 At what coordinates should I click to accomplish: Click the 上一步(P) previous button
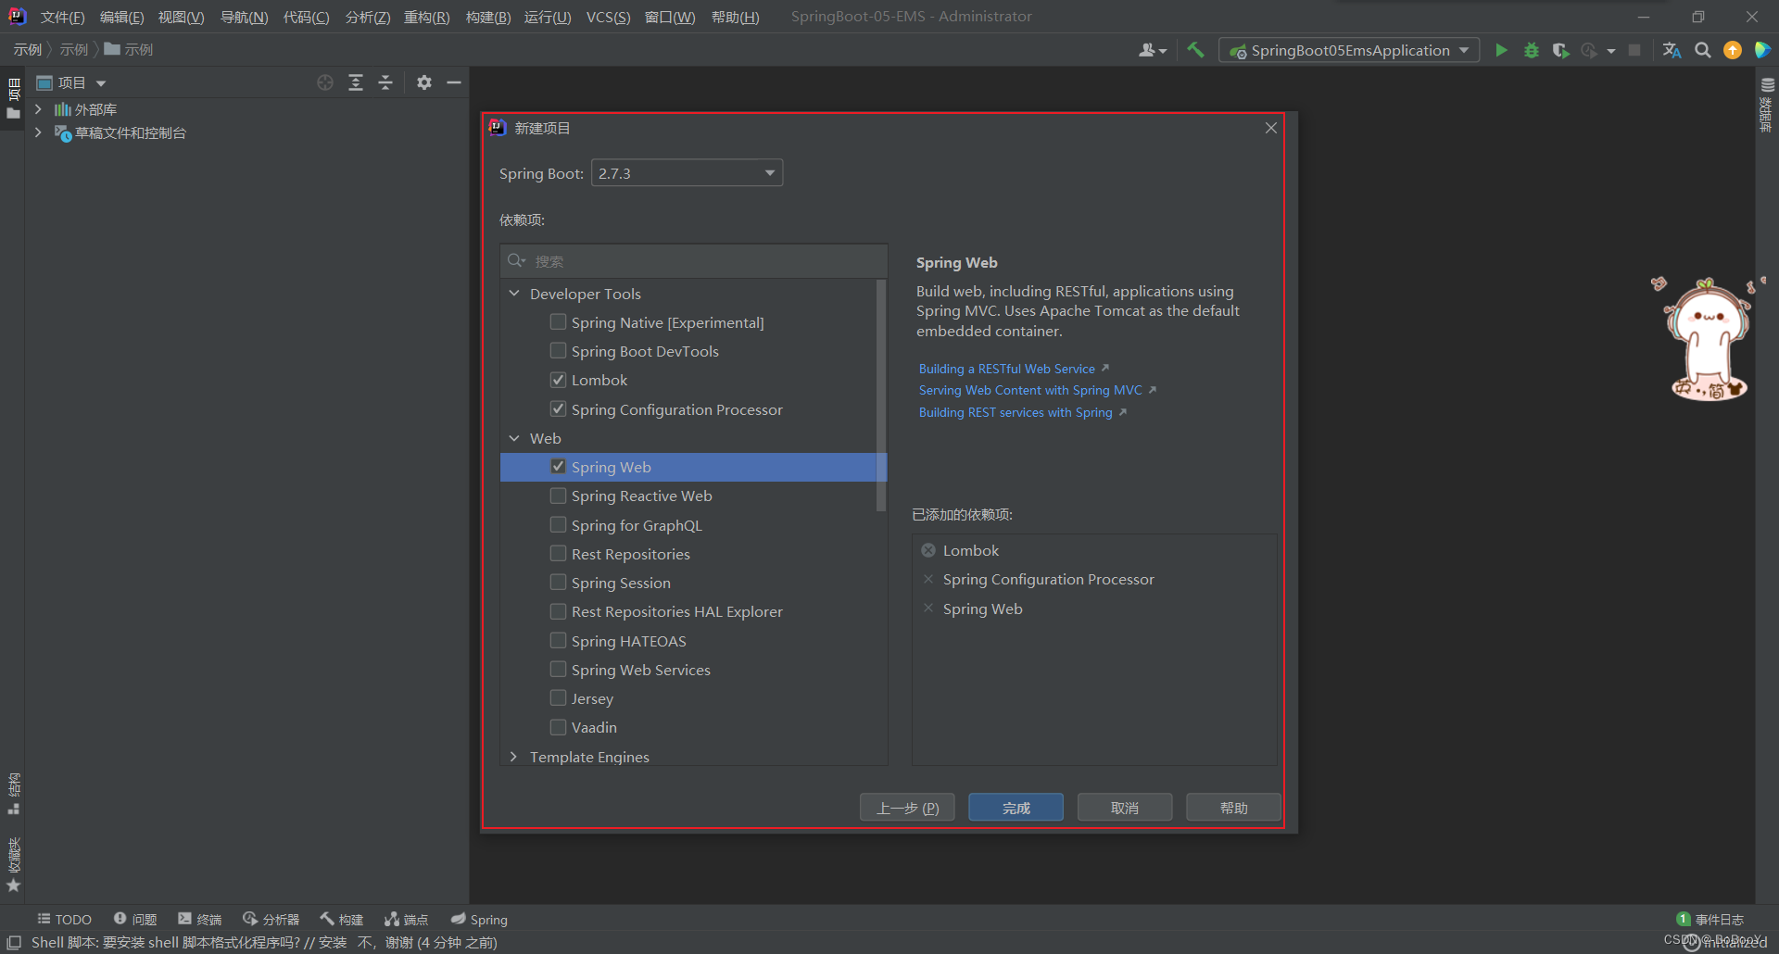(907, 808)
